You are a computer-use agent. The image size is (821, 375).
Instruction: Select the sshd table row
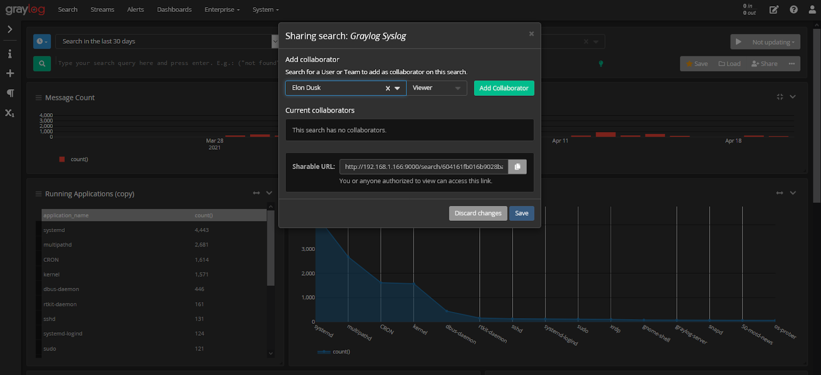pos(154,319)
